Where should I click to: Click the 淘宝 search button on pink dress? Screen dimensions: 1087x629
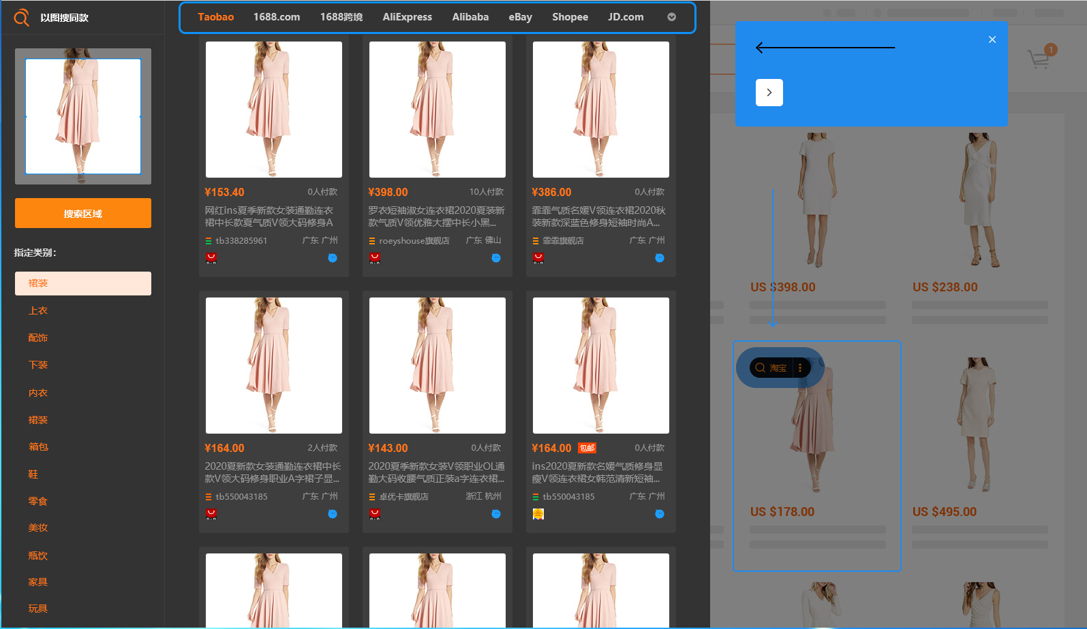pyautogui.click(x=771, y=368)
